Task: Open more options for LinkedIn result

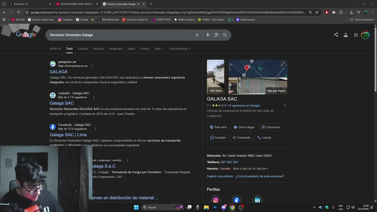Action: (94, 97)
